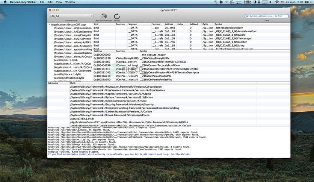
Task: Sort by the Segment column header
Action: pyautogui.click(x=140, y=24)
